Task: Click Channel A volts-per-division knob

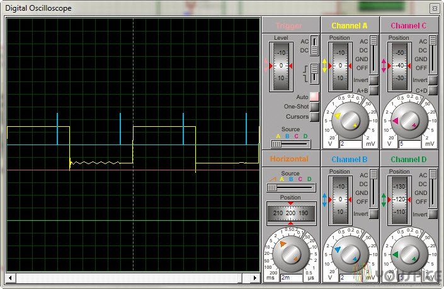Action: click(350, 121)
